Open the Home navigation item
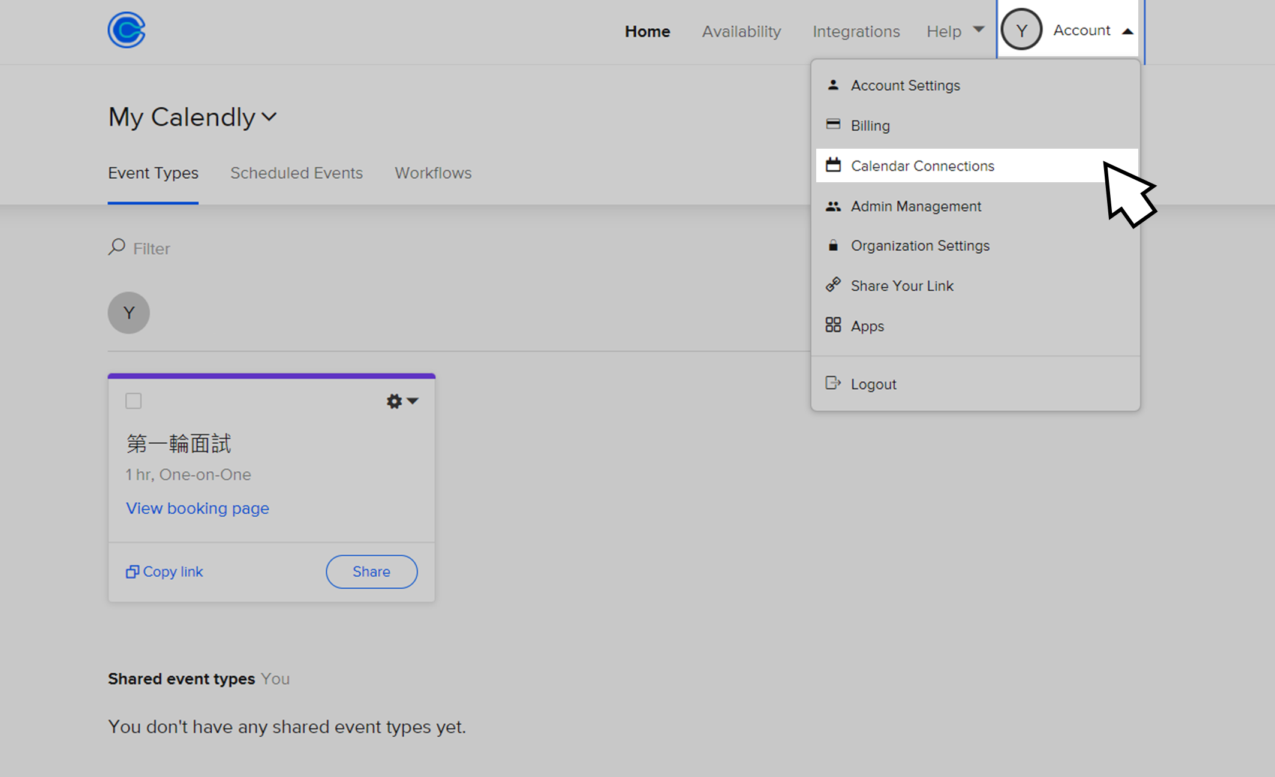The height and width of the screenshot is (777, 1275). pos(647,31)
